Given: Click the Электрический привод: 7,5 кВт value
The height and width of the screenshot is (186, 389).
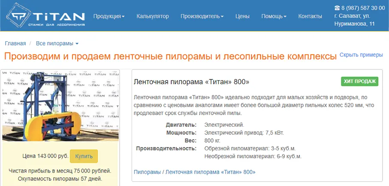Looking at the screenshot, I should pyautogui.click(x=244, y=133).
